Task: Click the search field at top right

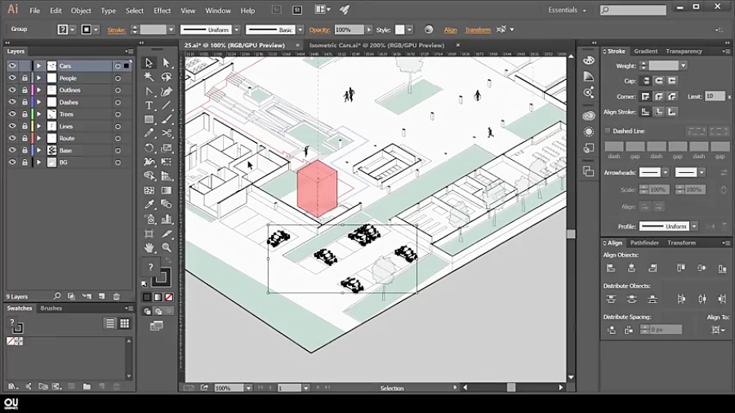Action: (x=633, y=10)
